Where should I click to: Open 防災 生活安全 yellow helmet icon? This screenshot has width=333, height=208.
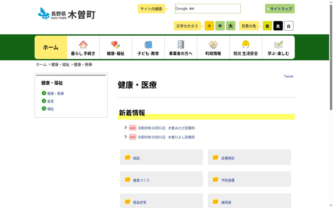(246, 44)
